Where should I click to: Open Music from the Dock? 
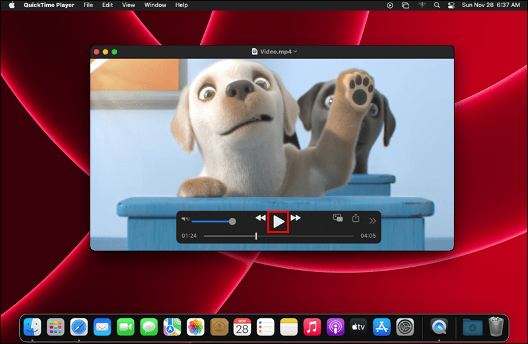click(312, 327)
